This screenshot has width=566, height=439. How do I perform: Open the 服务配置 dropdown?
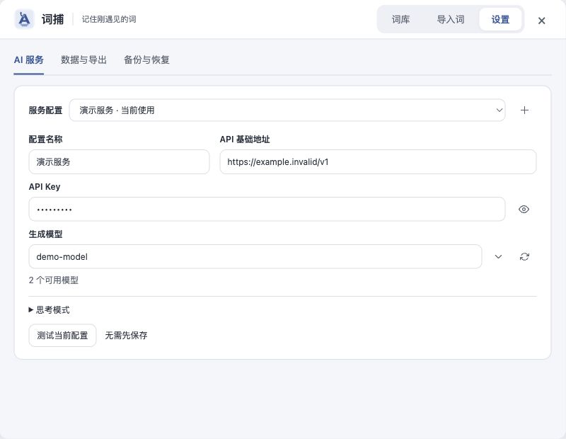(287, 110)
